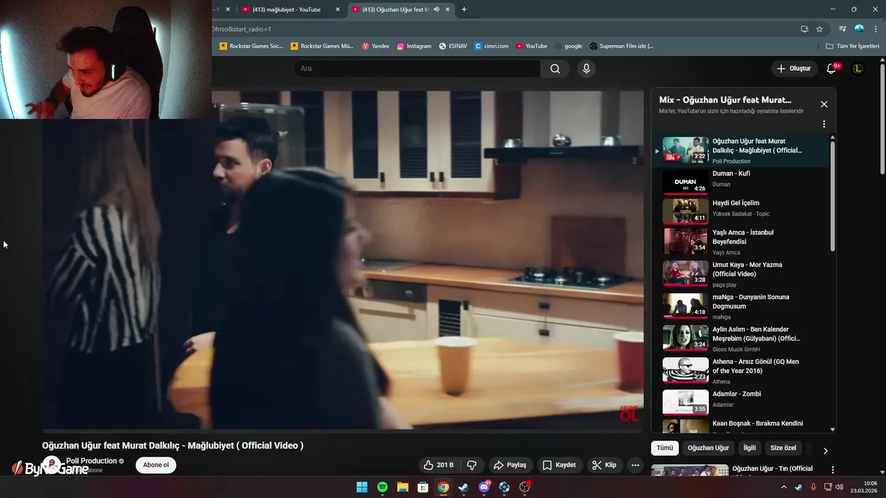This screenshot has height=498, width=886.
Task: Select Oğuzhan Uğur filter chip
Action: pos(708,448)
